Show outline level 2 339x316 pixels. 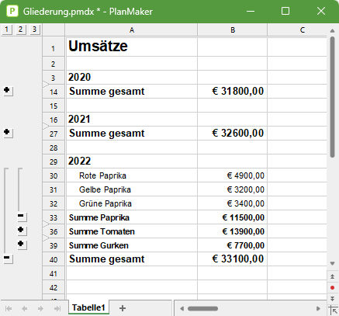click(x=21, y=30)
